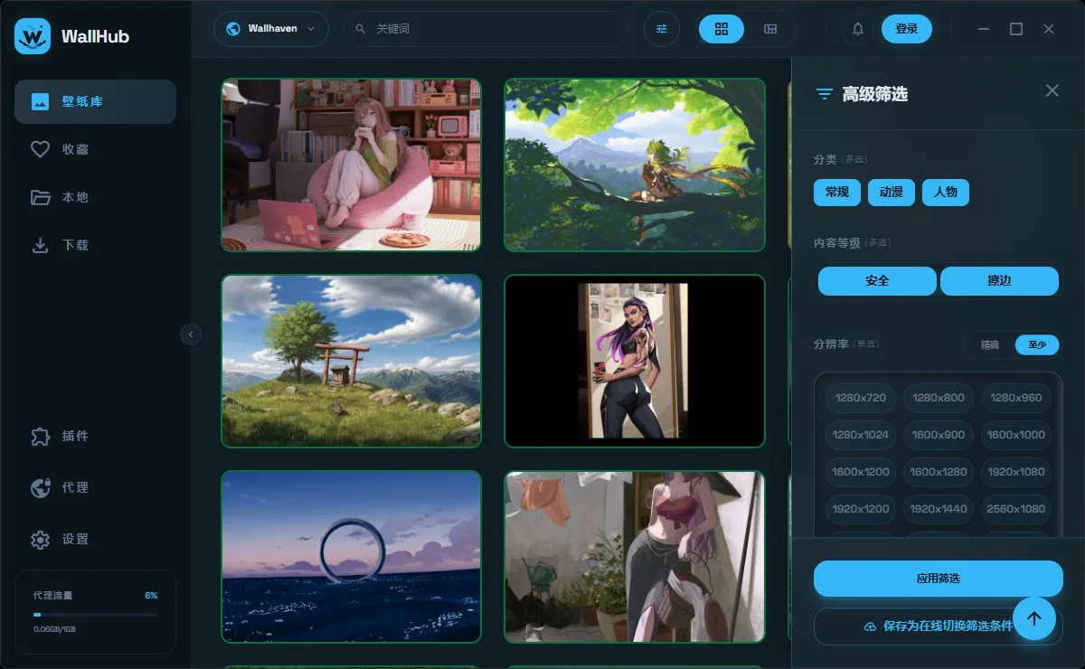Click the WallHub logo icon
The image size is (1085, 669).
point(33,36)
